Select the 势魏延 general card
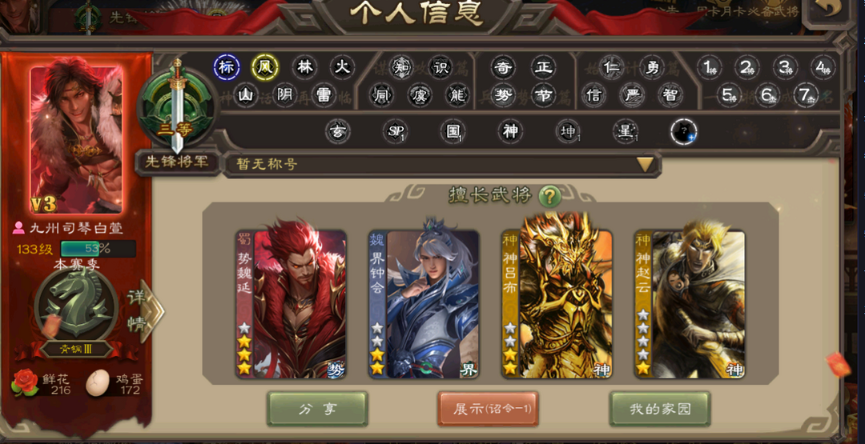The width and height of the screenshot is (865, 444). coord(292,304)
